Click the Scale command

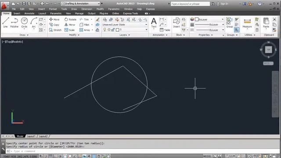[69, 30]
